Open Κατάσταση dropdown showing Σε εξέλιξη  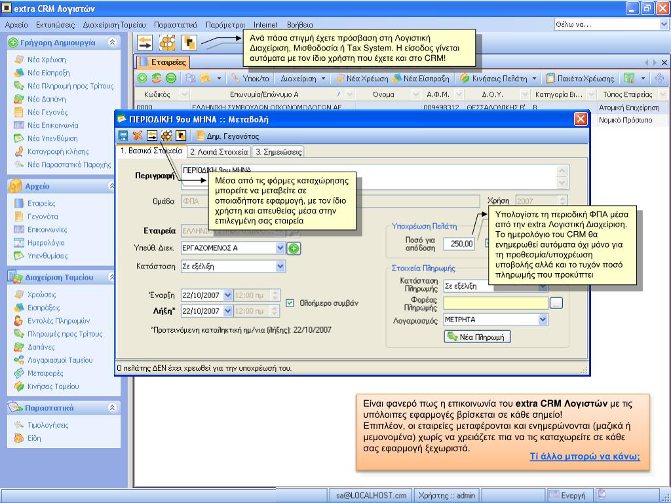point(280,267)
